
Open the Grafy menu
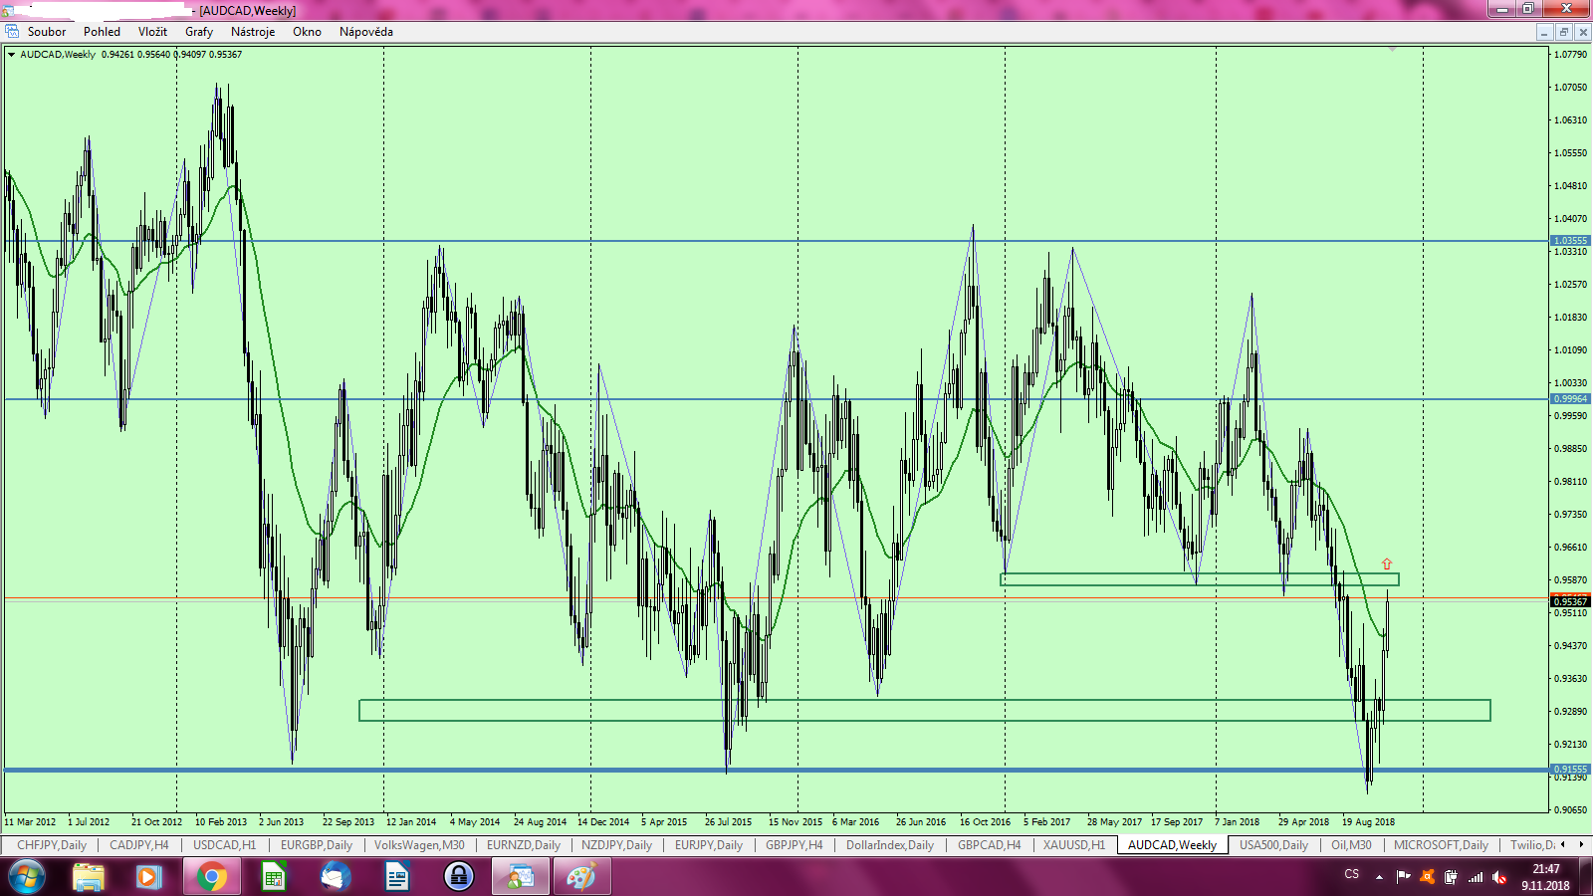pos(199,32)
